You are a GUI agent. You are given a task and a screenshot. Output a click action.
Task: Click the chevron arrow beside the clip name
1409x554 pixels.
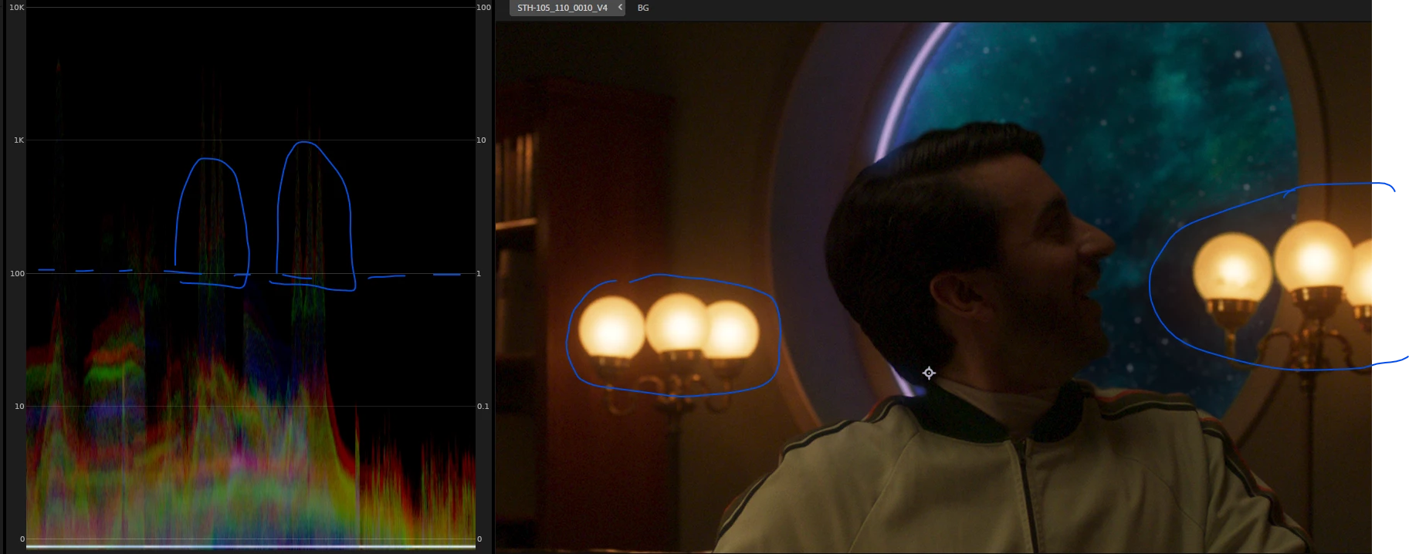coord(620,8)
